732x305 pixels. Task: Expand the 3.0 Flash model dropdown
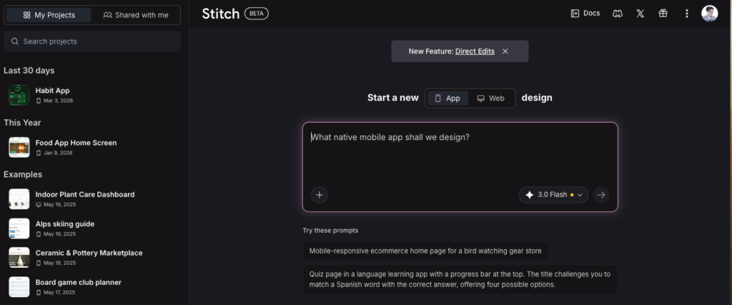click(554, 194)
